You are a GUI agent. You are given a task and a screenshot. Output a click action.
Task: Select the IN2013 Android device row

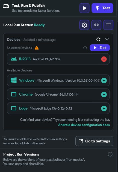pos(58,59)
